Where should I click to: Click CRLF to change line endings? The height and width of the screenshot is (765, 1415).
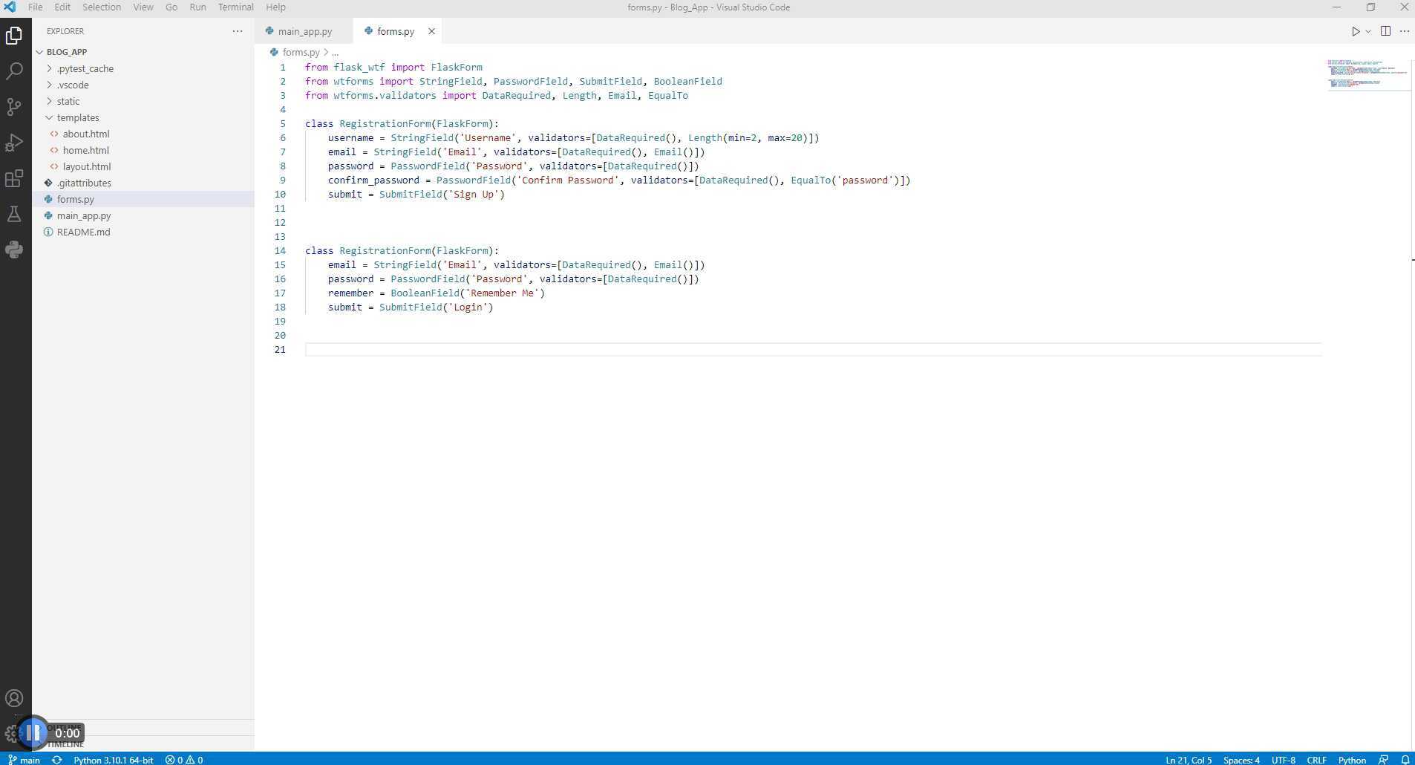coord(1316,759)
